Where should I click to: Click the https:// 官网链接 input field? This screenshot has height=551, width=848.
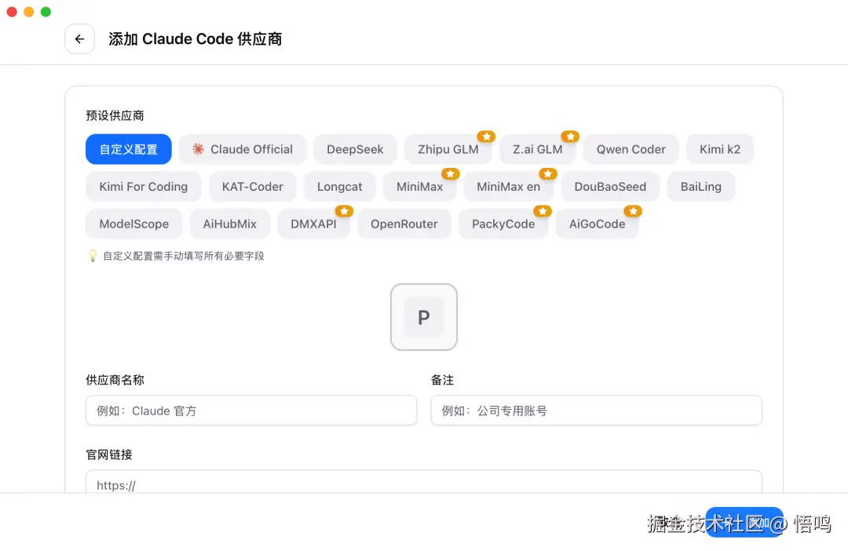424,484
